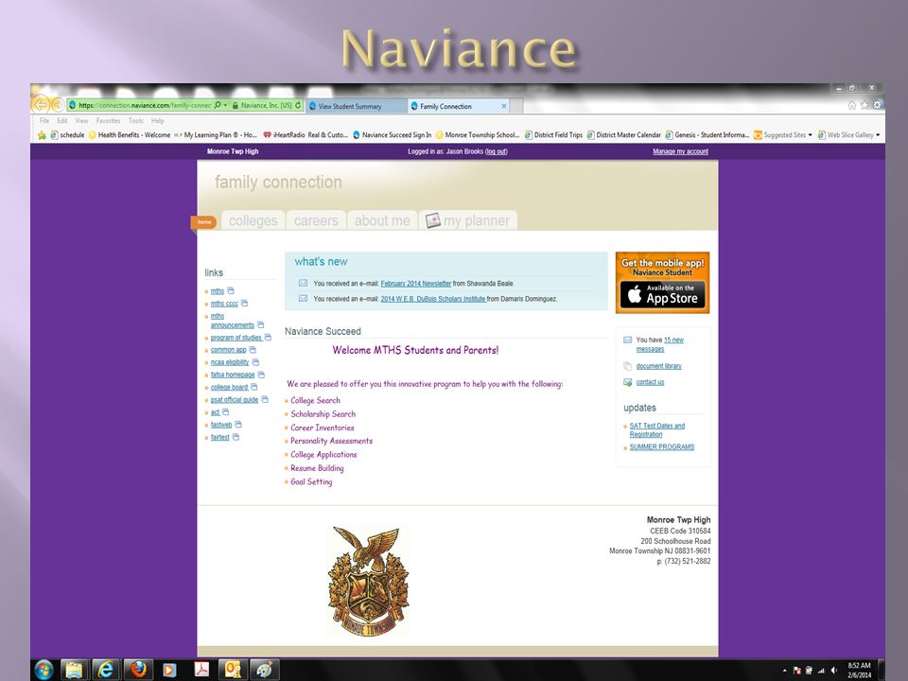908x681 pixels.
Task: Open Internet Explorer from taskbar
Action: click(x=105, y=670)
